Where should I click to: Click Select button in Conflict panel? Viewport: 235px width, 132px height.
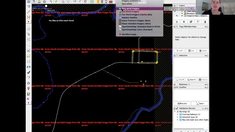(200, 103)
